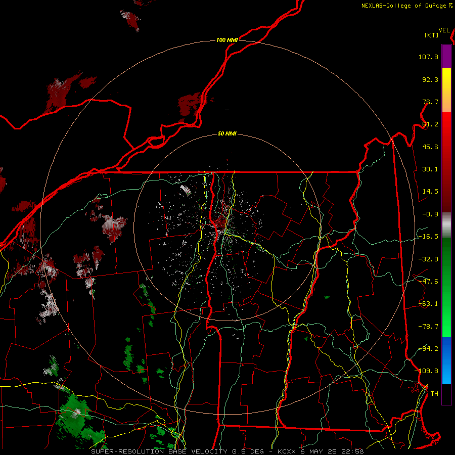The height and width of the screenshot is (455, 455).
Task: Click the [KT] units label
Action: pos(432,35)
